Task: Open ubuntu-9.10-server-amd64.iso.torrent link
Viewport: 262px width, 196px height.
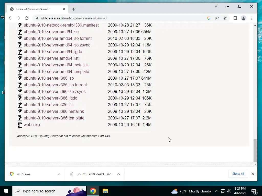Action: coord(58,38)
